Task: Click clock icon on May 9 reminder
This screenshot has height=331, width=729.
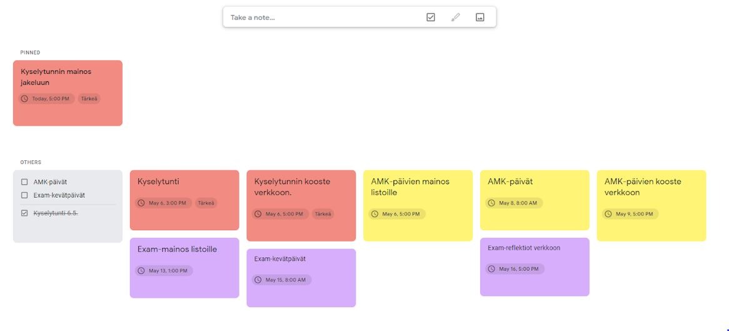Action: [x=608, y=214]
